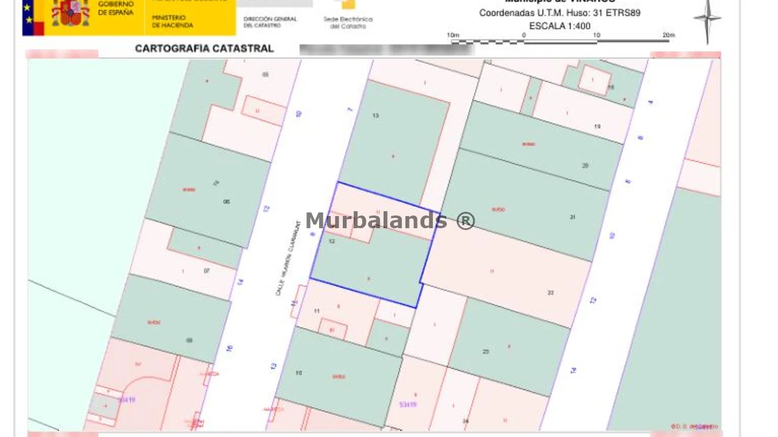The image size is (778, 437).
Task: Click the ESCALA 1:400 label
Action: [559, 26]
